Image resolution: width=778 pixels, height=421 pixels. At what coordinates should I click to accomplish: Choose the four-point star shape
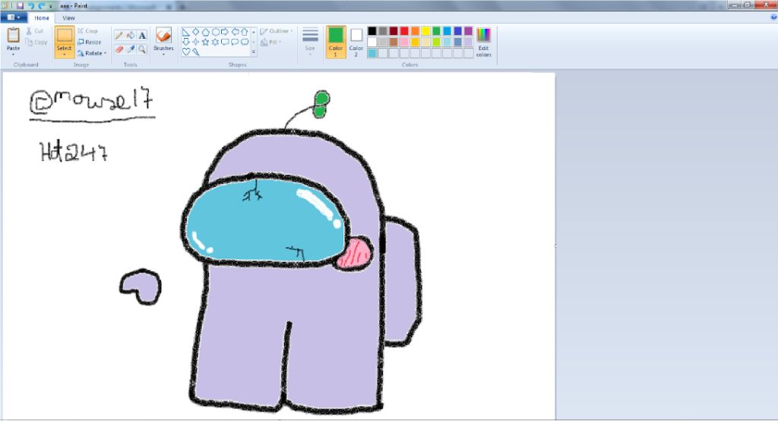(x=195, y=42)
